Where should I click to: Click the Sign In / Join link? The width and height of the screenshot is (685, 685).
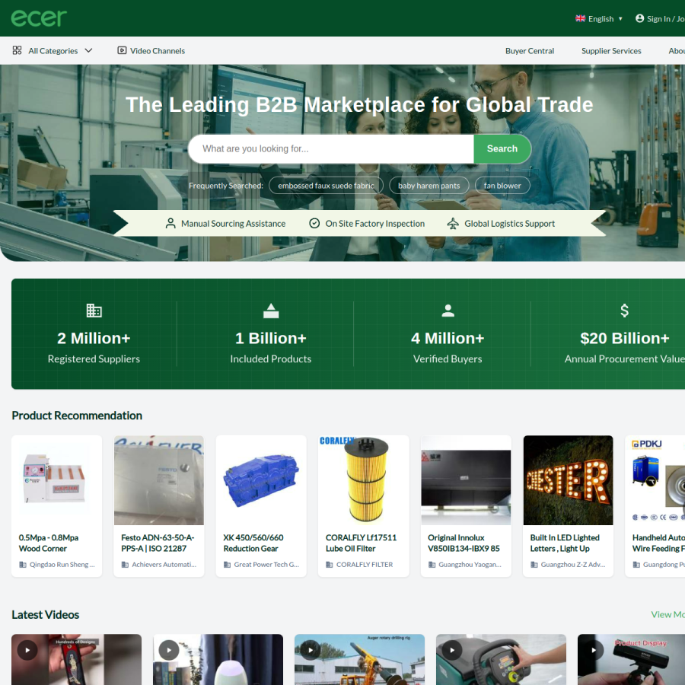coord(665,19)
